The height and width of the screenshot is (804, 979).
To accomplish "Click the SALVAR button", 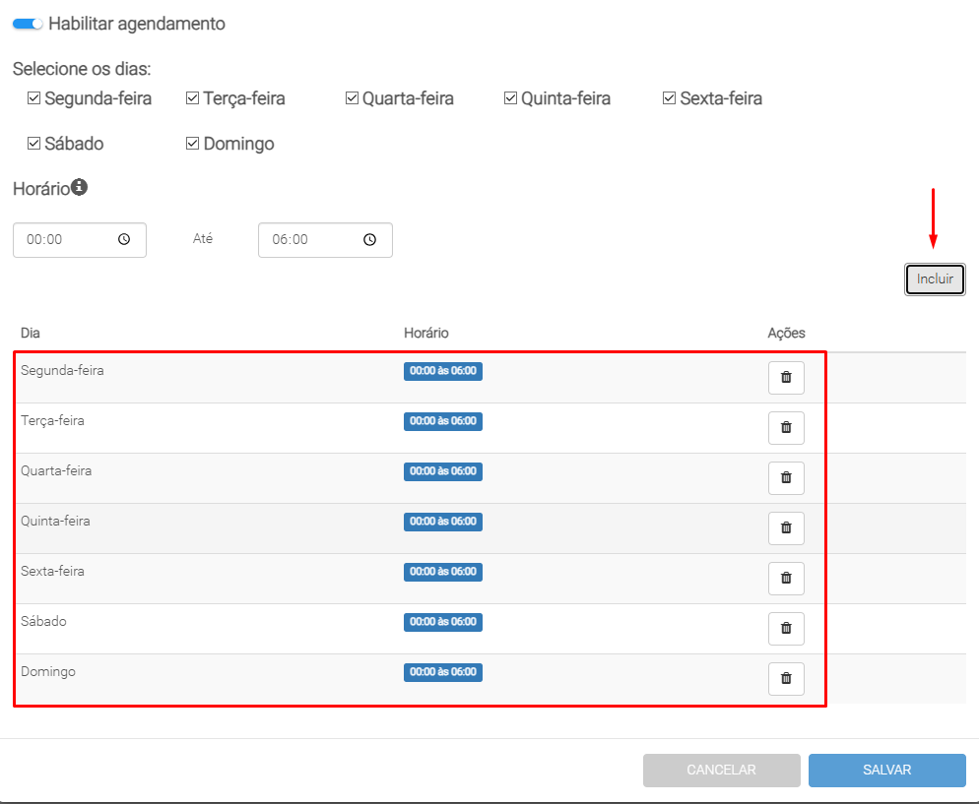I will 886,771.
